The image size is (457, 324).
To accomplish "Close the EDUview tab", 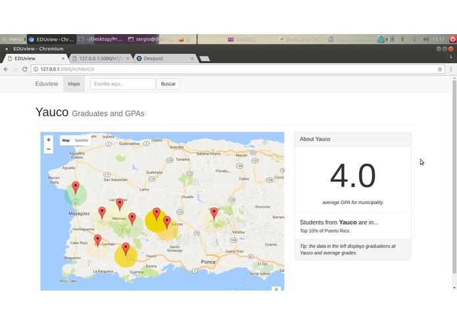I will (x=63, y=58).
